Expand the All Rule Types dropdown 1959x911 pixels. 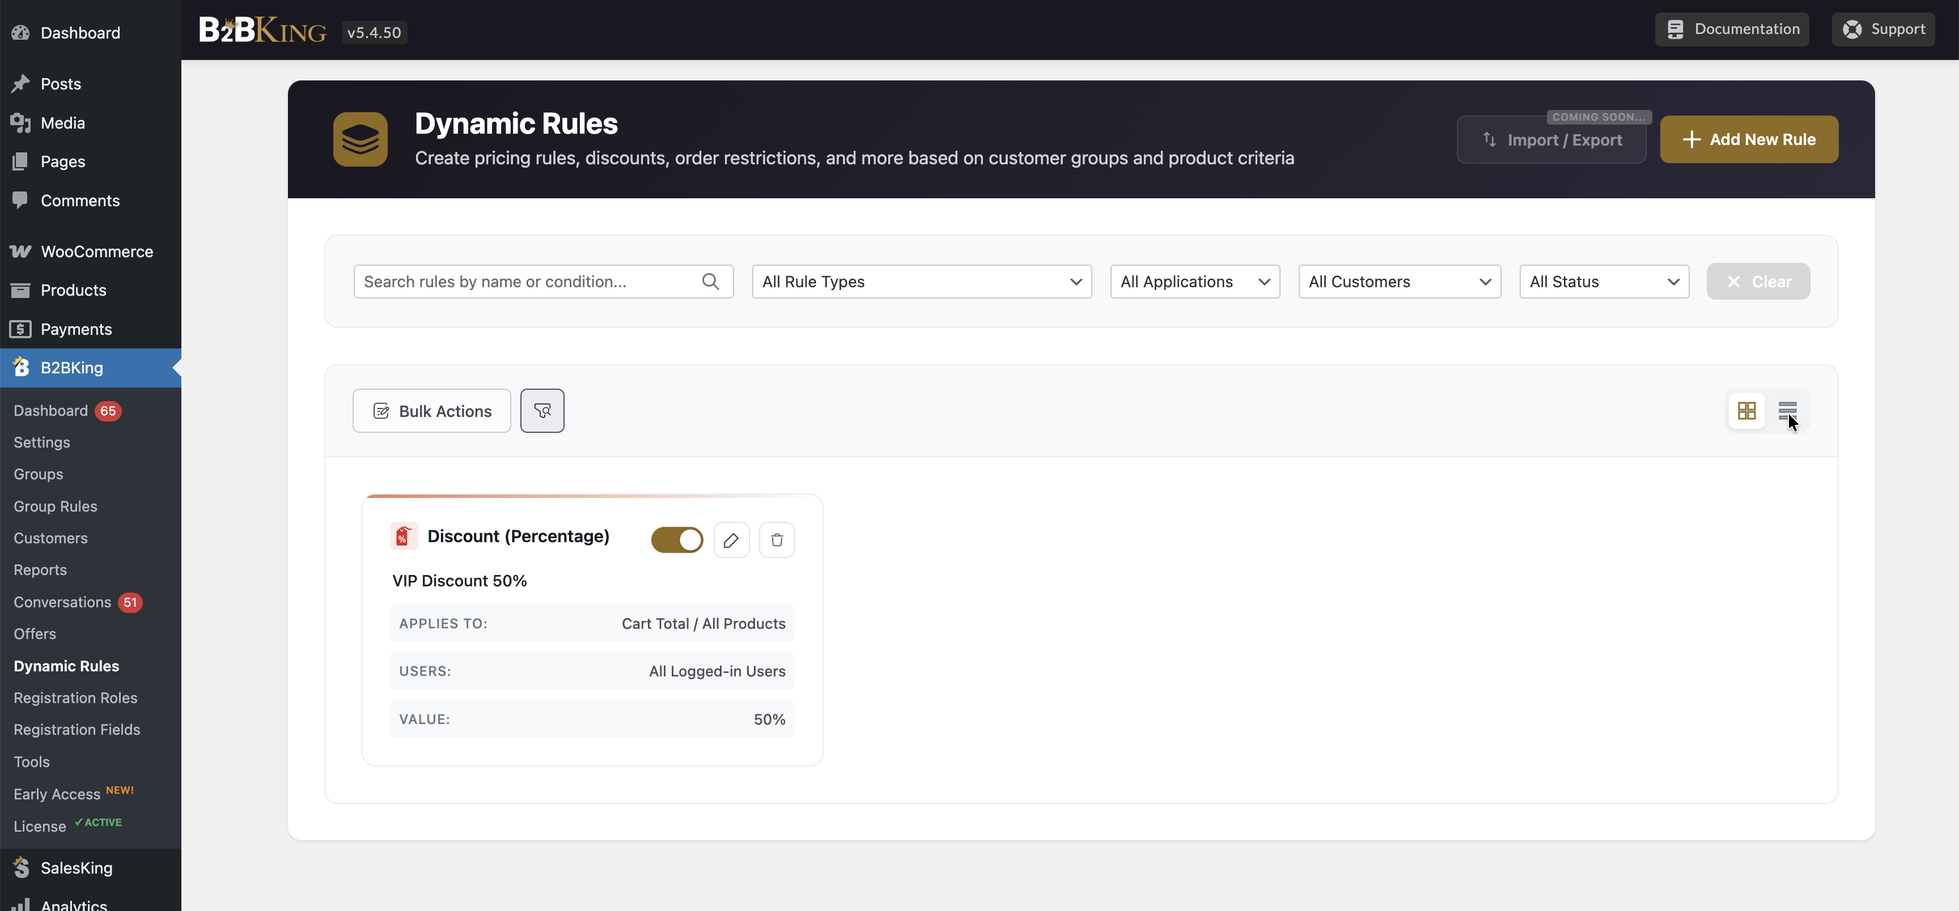click(x=921, y=282)
